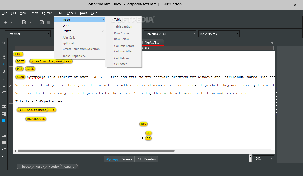Open the Format menu
Viewport: 303px width, 176px height.
point(47,13)
